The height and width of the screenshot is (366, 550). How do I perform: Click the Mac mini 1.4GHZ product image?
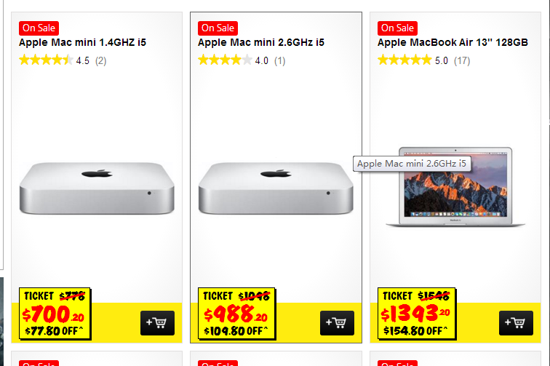click(97, 188)
